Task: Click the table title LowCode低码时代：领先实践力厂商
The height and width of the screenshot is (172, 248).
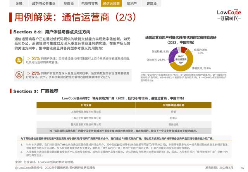Action: 123,98
